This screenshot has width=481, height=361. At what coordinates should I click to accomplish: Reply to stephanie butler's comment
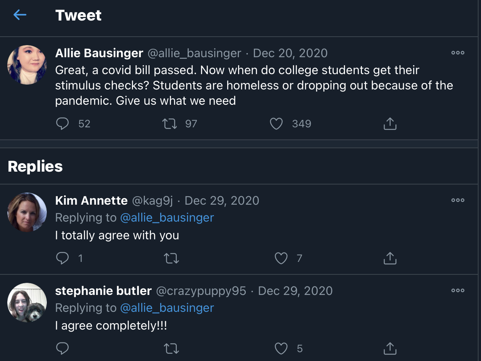63,349
